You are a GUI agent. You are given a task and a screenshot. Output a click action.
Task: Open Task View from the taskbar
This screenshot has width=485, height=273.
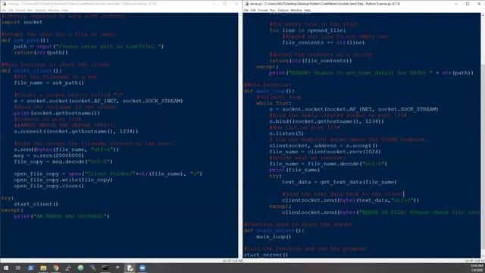click(x=18, y=268)
